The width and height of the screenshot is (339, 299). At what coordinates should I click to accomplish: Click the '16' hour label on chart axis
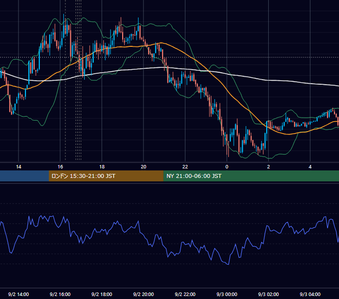click(x=60, y=167)
